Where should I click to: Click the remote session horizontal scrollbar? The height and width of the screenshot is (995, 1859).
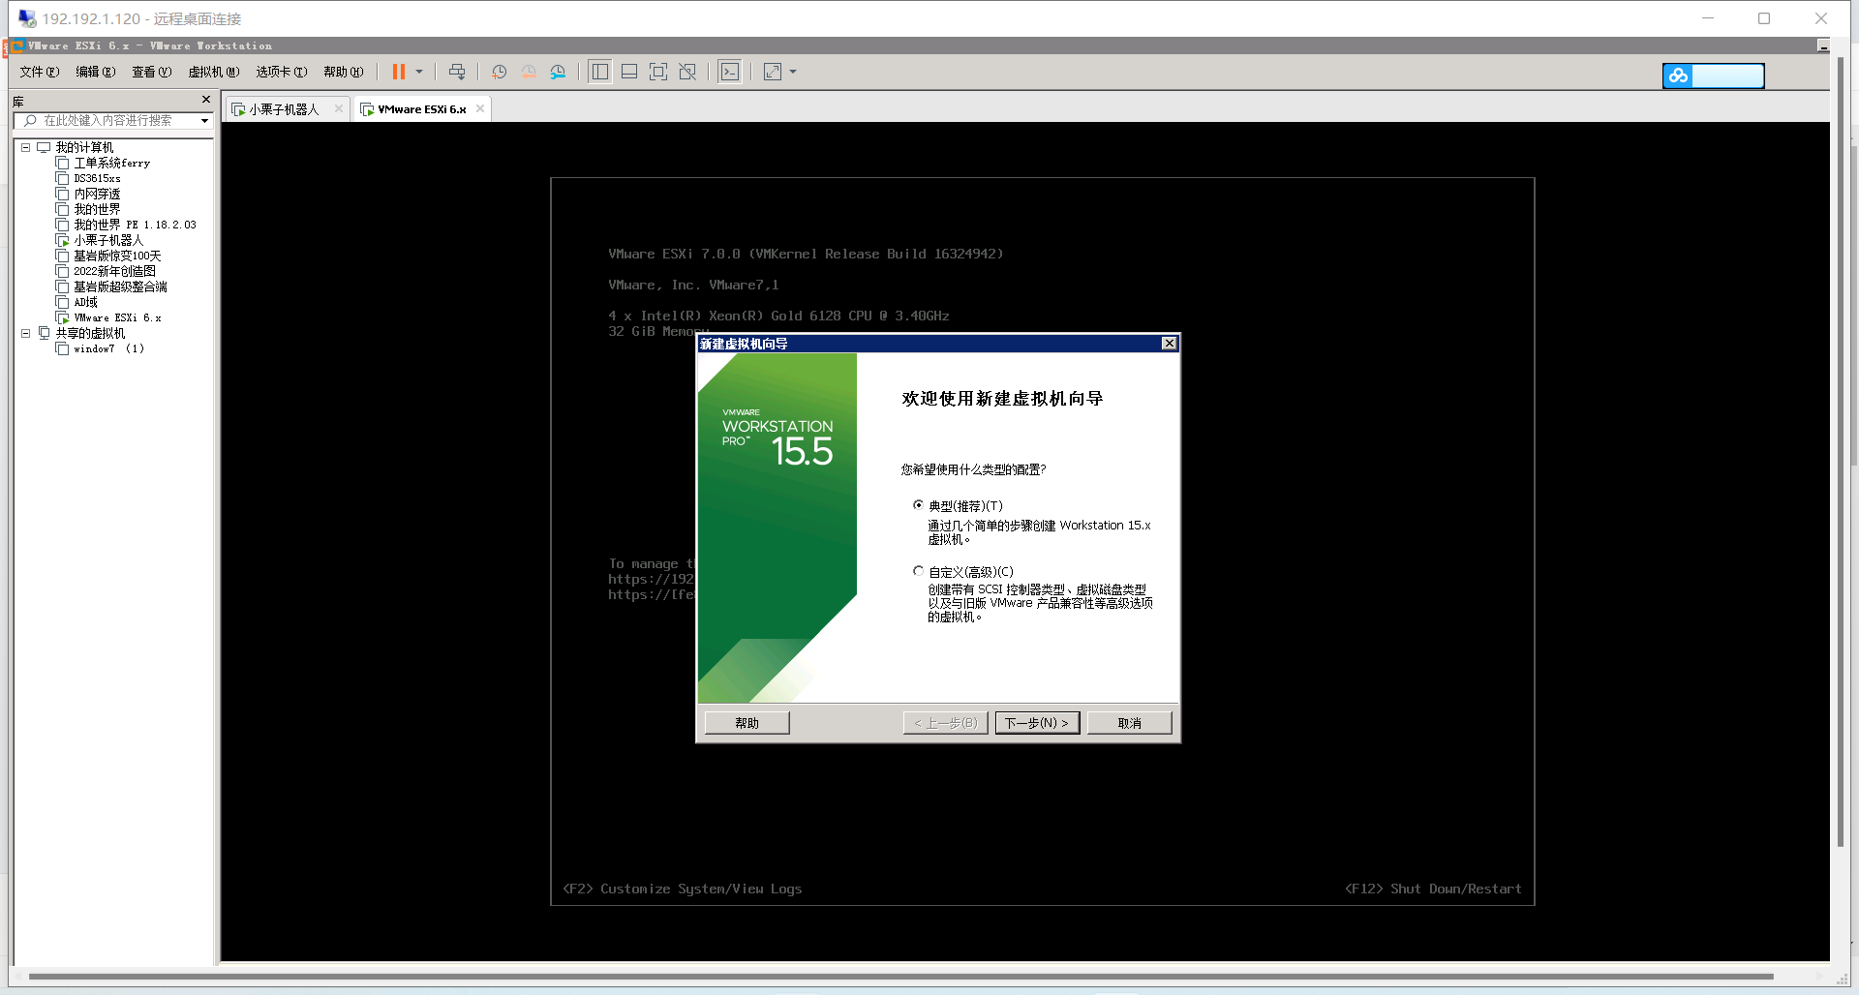900,977
